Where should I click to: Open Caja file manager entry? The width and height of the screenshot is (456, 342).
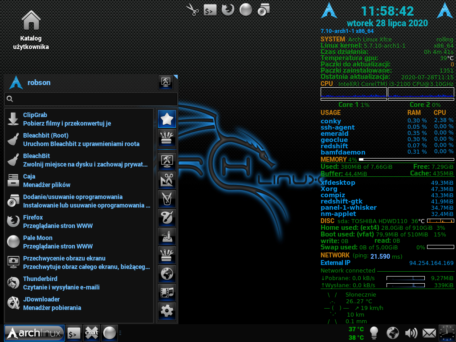pyautogui.click(x=79, y=181)
